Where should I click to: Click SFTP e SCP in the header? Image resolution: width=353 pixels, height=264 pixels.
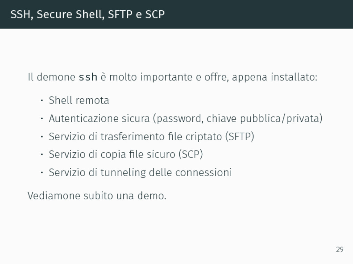pyautogui.click(x=136, y=14)
